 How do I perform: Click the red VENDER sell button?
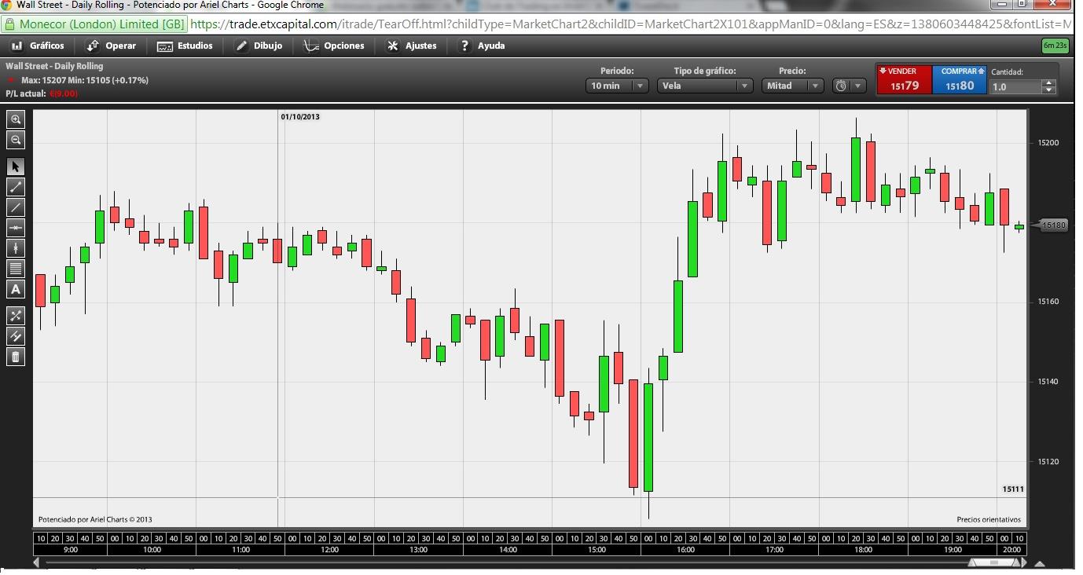(x=904, y=80)
